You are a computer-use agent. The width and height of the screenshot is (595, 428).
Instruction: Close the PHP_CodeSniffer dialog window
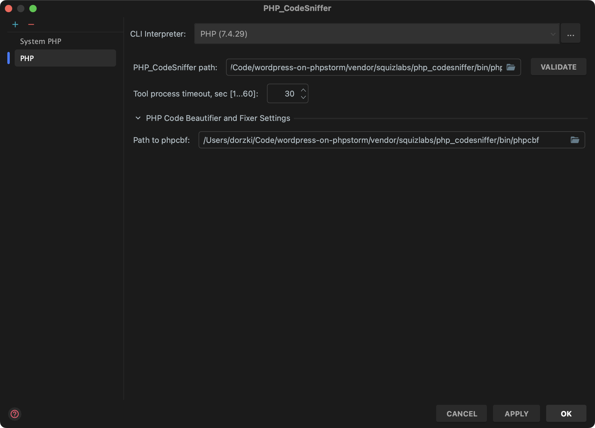[9, 9]
